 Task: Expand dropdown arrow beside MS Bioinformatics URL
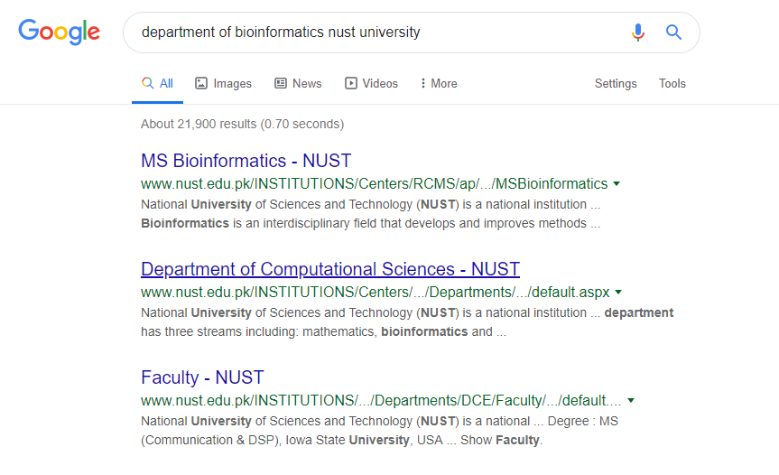[x=617, y=183]
